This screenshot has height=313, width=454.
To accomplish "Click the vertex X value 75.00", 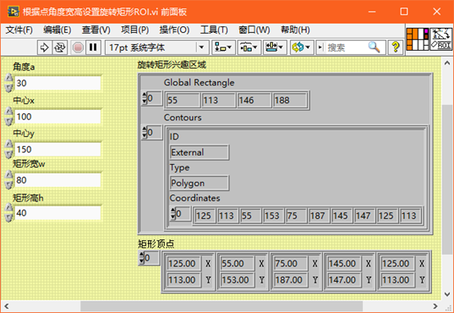I will (291, 264).
